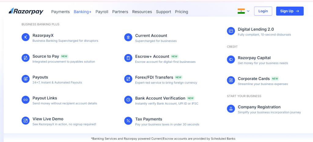
Task: Open the Bank Account Verification link
Action: (x=160, y=98)
